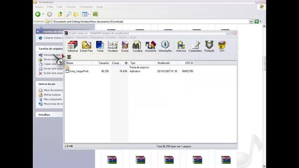
Task: Click the green Go arrow beside address bar
Action: pyautogui.click(x=256, y=21)
